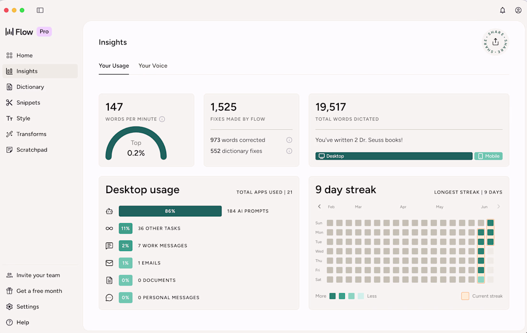Click the lightest Less legend swatch
Viewport: 527px width, 333px height.
pyautogui.click(x=361, y=296)
